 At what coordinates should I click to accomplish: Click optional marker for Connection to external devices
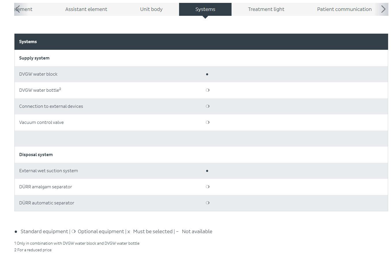click(x=207, y=106)
